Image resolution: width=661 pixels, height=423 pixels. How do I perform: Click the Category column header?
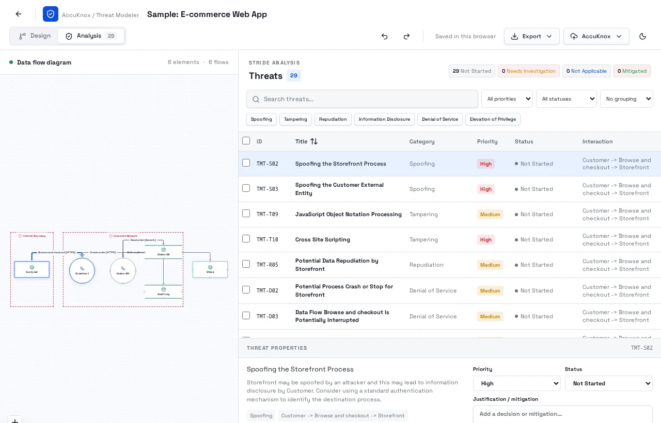tap(422, 141)
